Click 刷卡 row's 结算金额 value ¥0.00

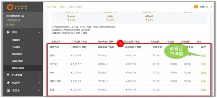click(187, 73)
